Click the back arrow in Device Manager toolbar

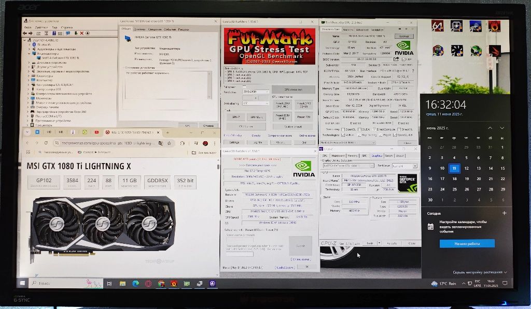point(25,33)
